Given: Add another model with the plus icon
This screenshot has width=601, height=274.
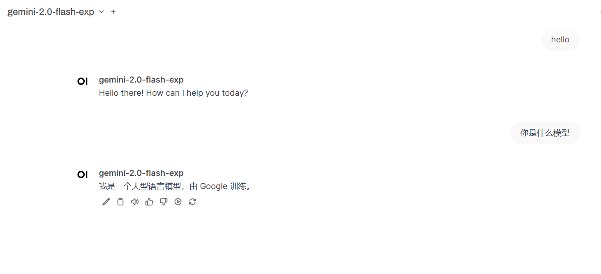Looking at the screenshot, I should [x=113, y=12].
